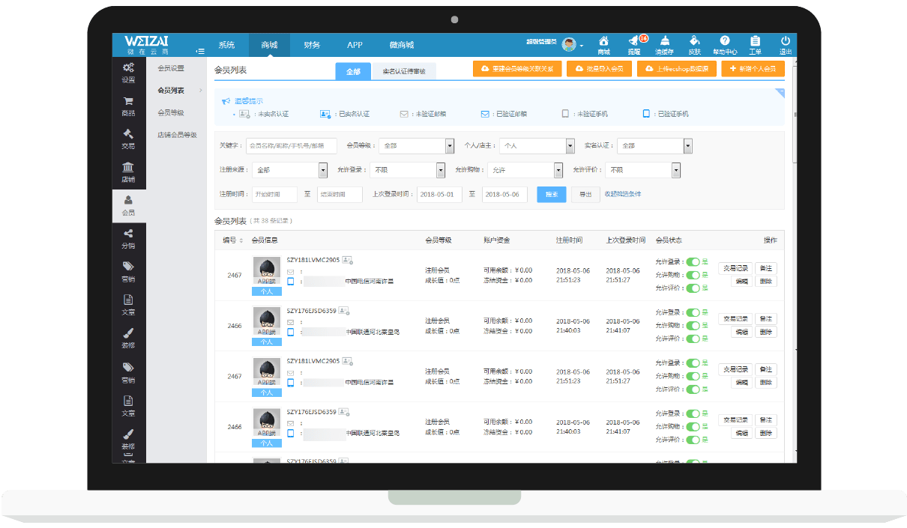The width and height of the screenshot is (907, 528).
Task: Click 批量导入会员 to import members
Action: [x=599, y=68]
